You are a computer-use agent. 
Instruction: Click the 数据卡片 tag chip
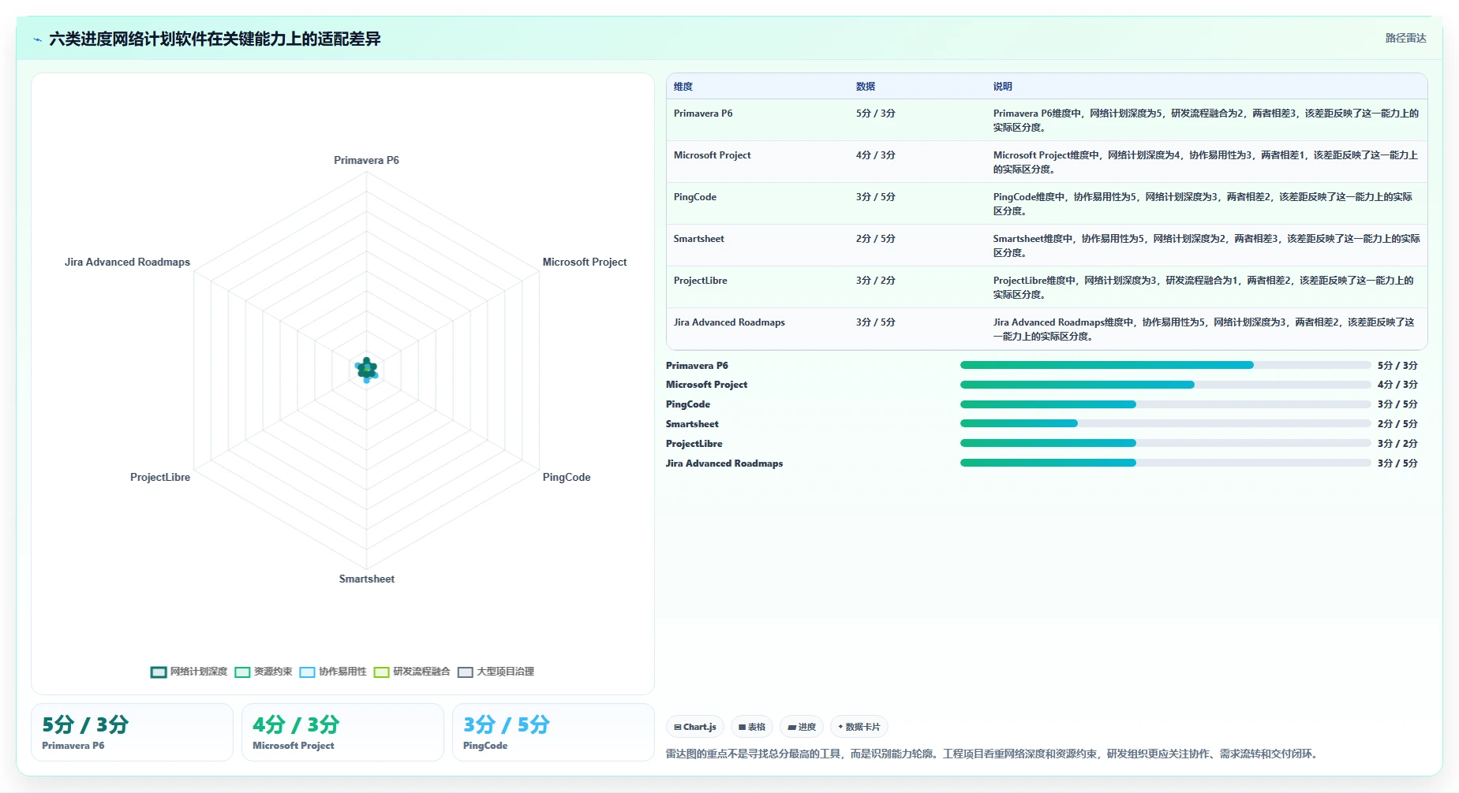(x=859, y=727)
